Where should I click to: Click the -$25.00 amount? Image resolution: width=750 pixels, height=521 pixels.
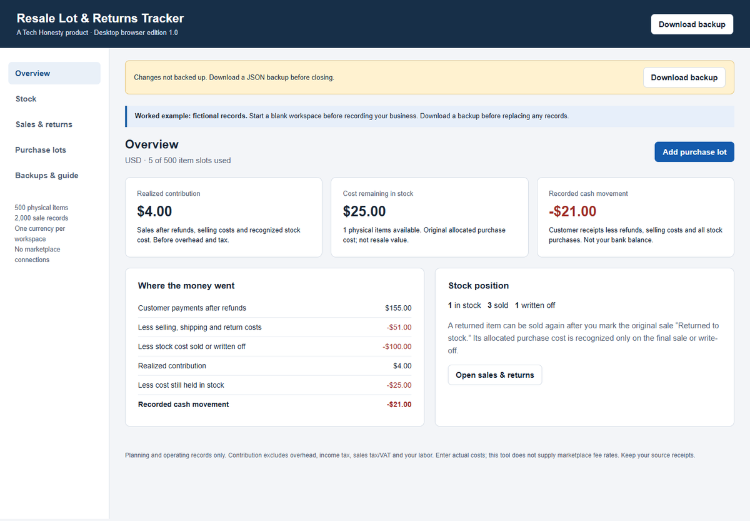tap(399, 385)
